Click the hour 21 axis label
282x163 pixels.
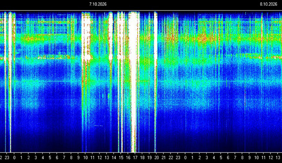(x=163, y=158)
